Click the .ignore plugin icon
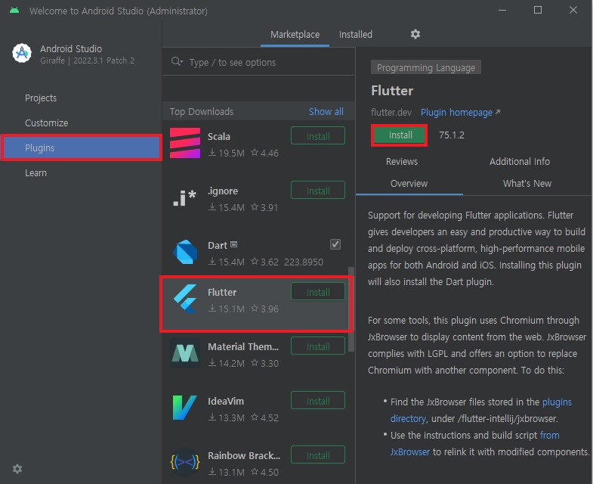 coord(185,197)
